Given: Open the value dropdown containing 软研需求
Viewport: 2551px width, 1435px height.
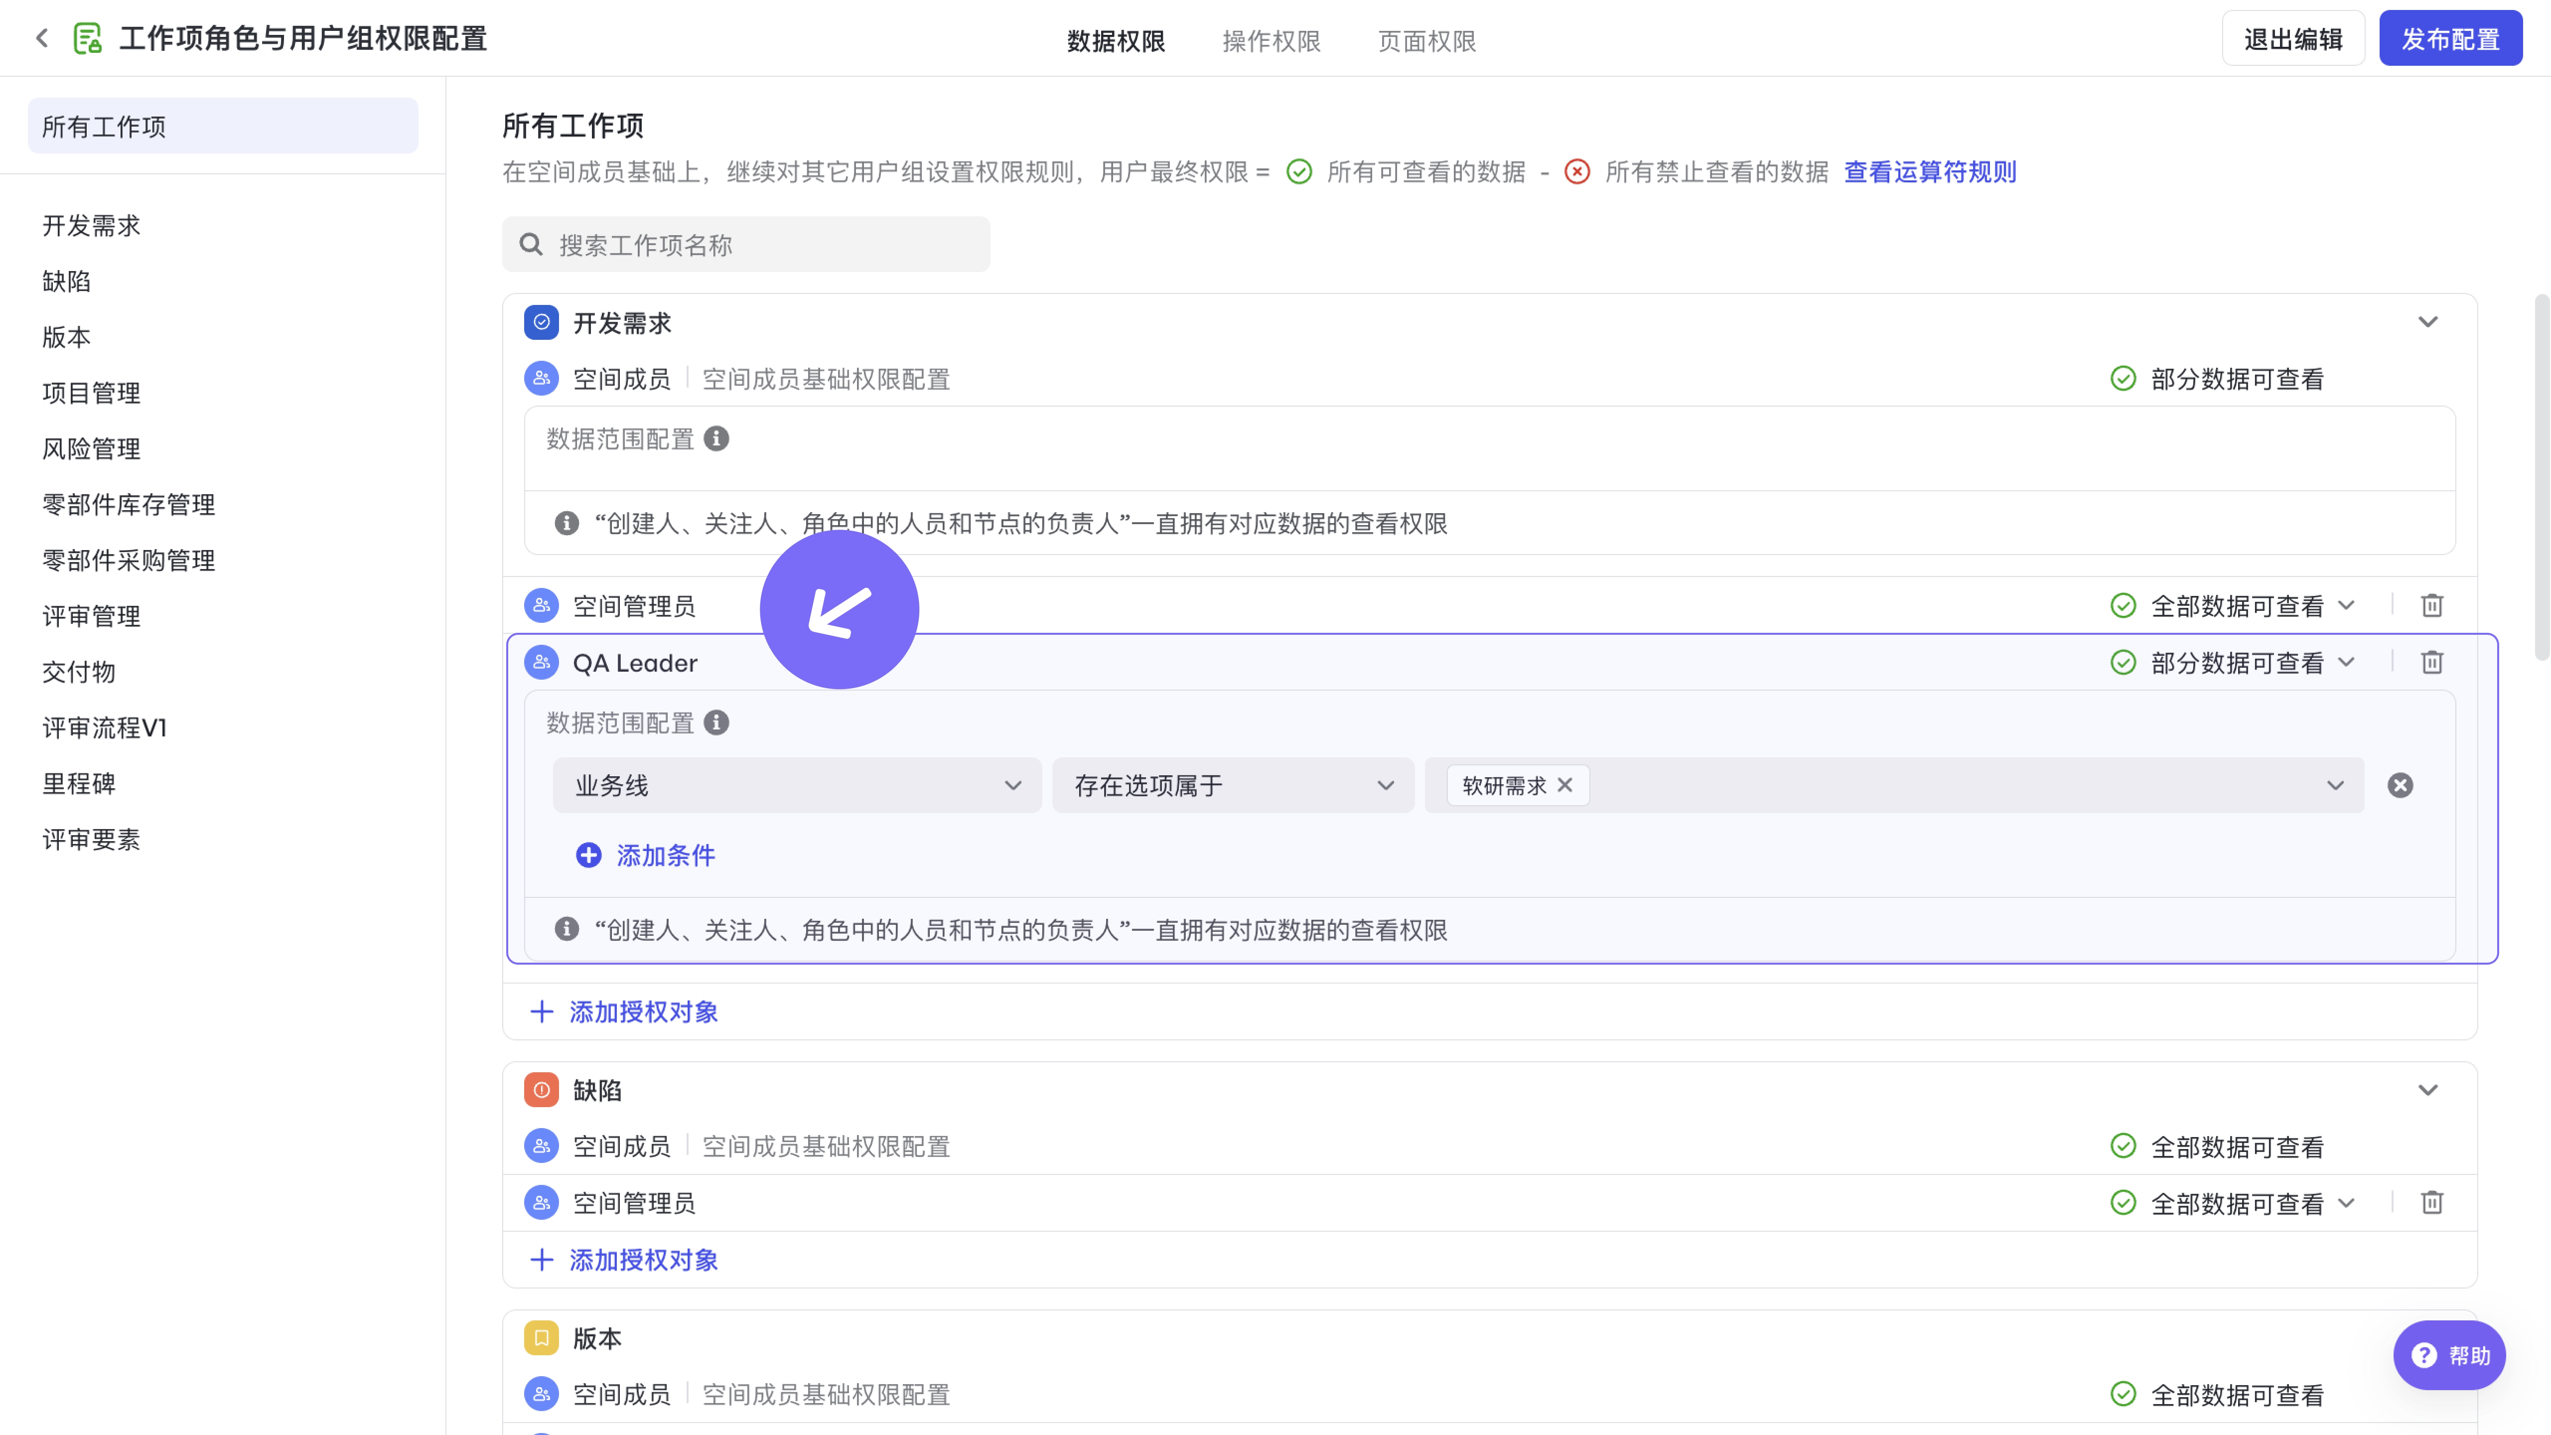Looking at the screenshot, I should 1894,785.
